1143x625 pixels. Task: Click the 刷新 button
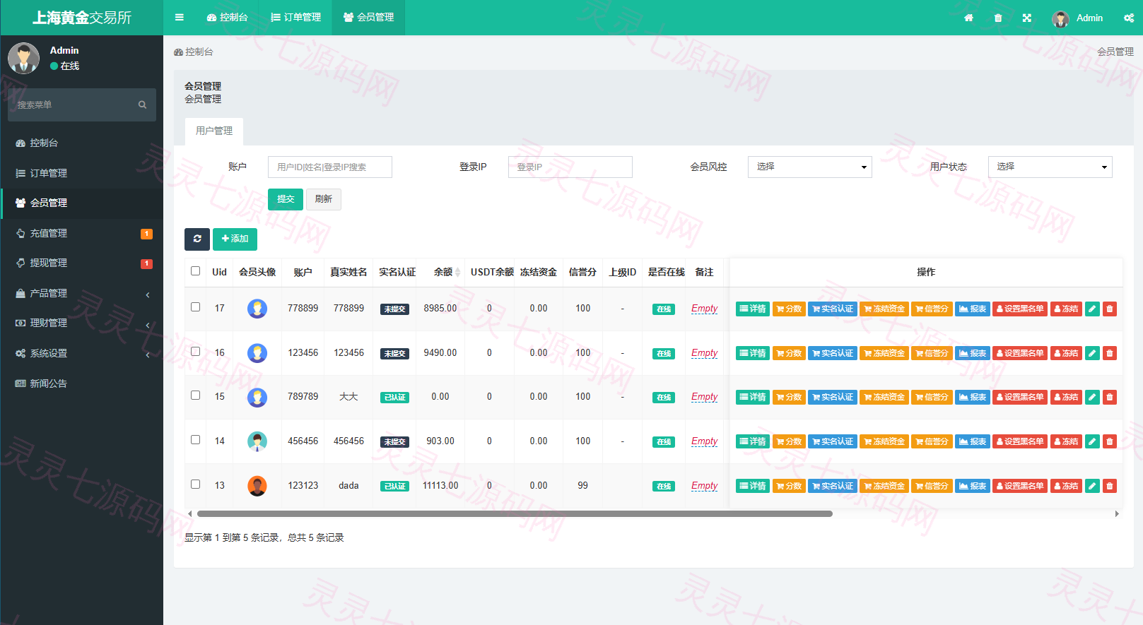324,199
